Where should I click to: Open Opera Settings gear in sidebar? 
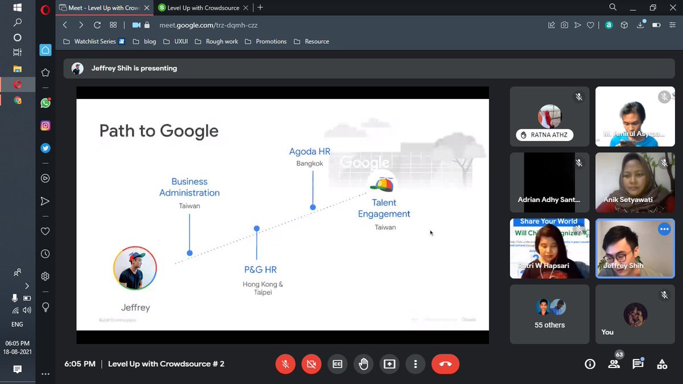pos(46,276)
